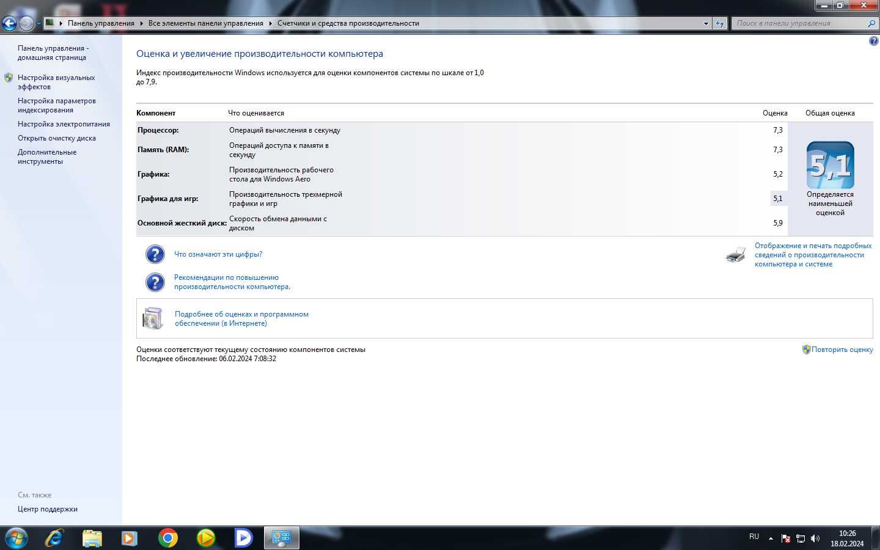
Task: Open 'Настройка визуальных эффектов' link
Action: point(56,82)
